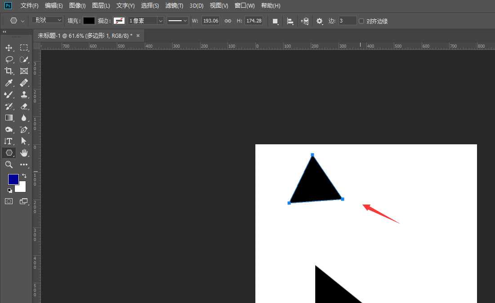Select the Eyedropper tool

(9, 83)
